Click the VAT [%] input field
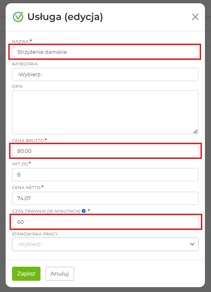211x292 pixels. (105, 175)
